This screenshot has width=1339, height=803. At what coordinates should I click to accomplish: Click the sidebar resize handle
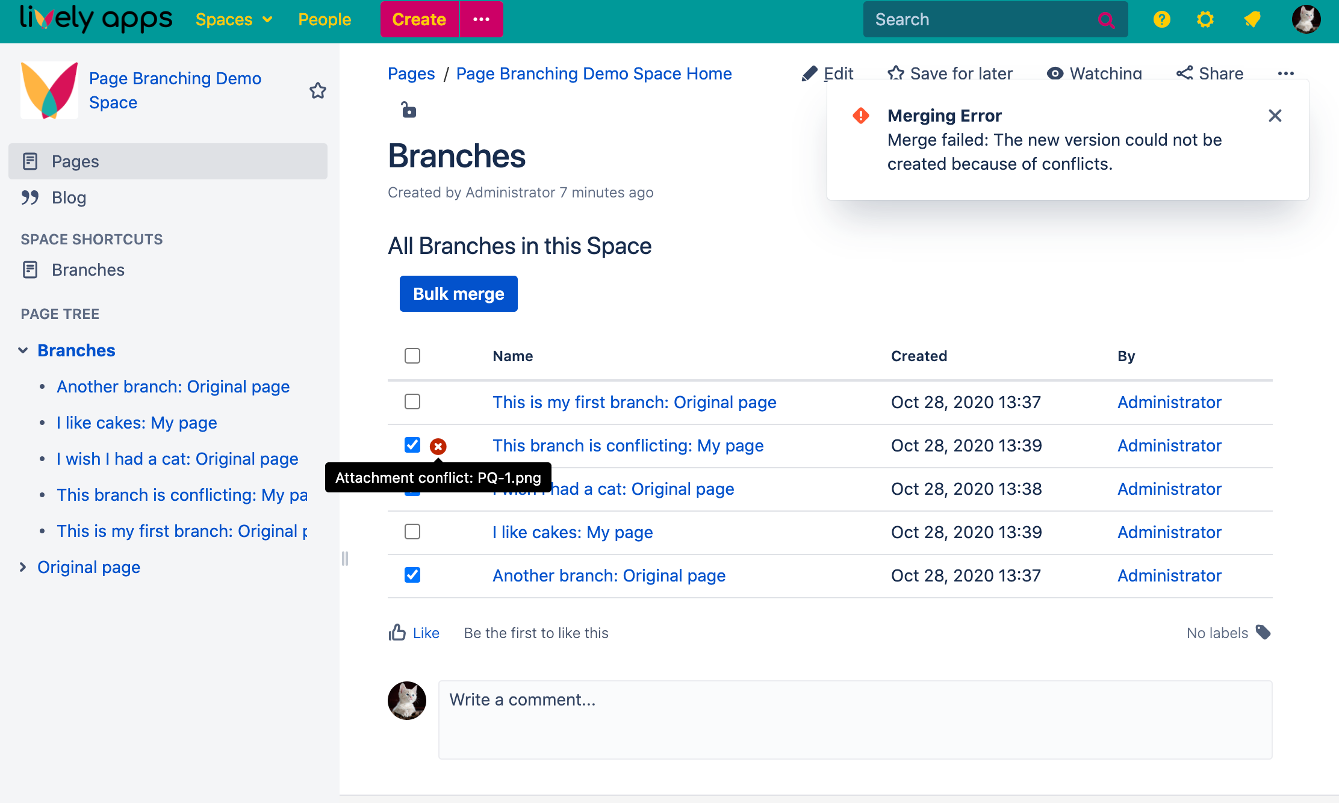(x=345, y=559)
